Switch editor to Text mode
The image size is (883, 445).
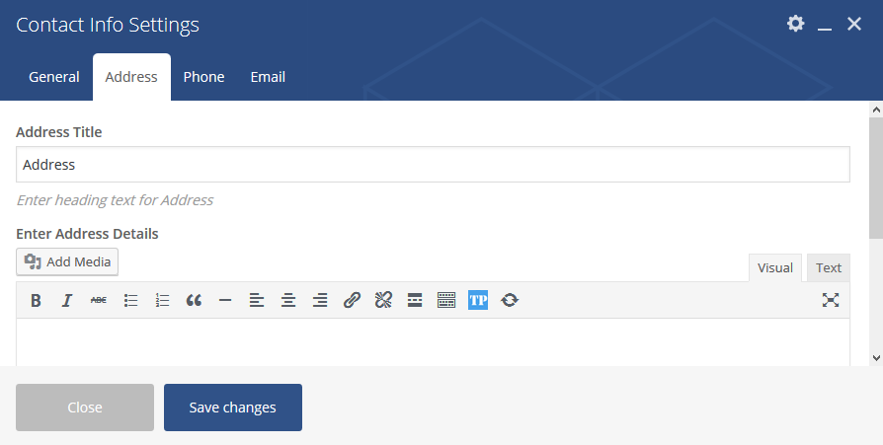click(828, 267)
